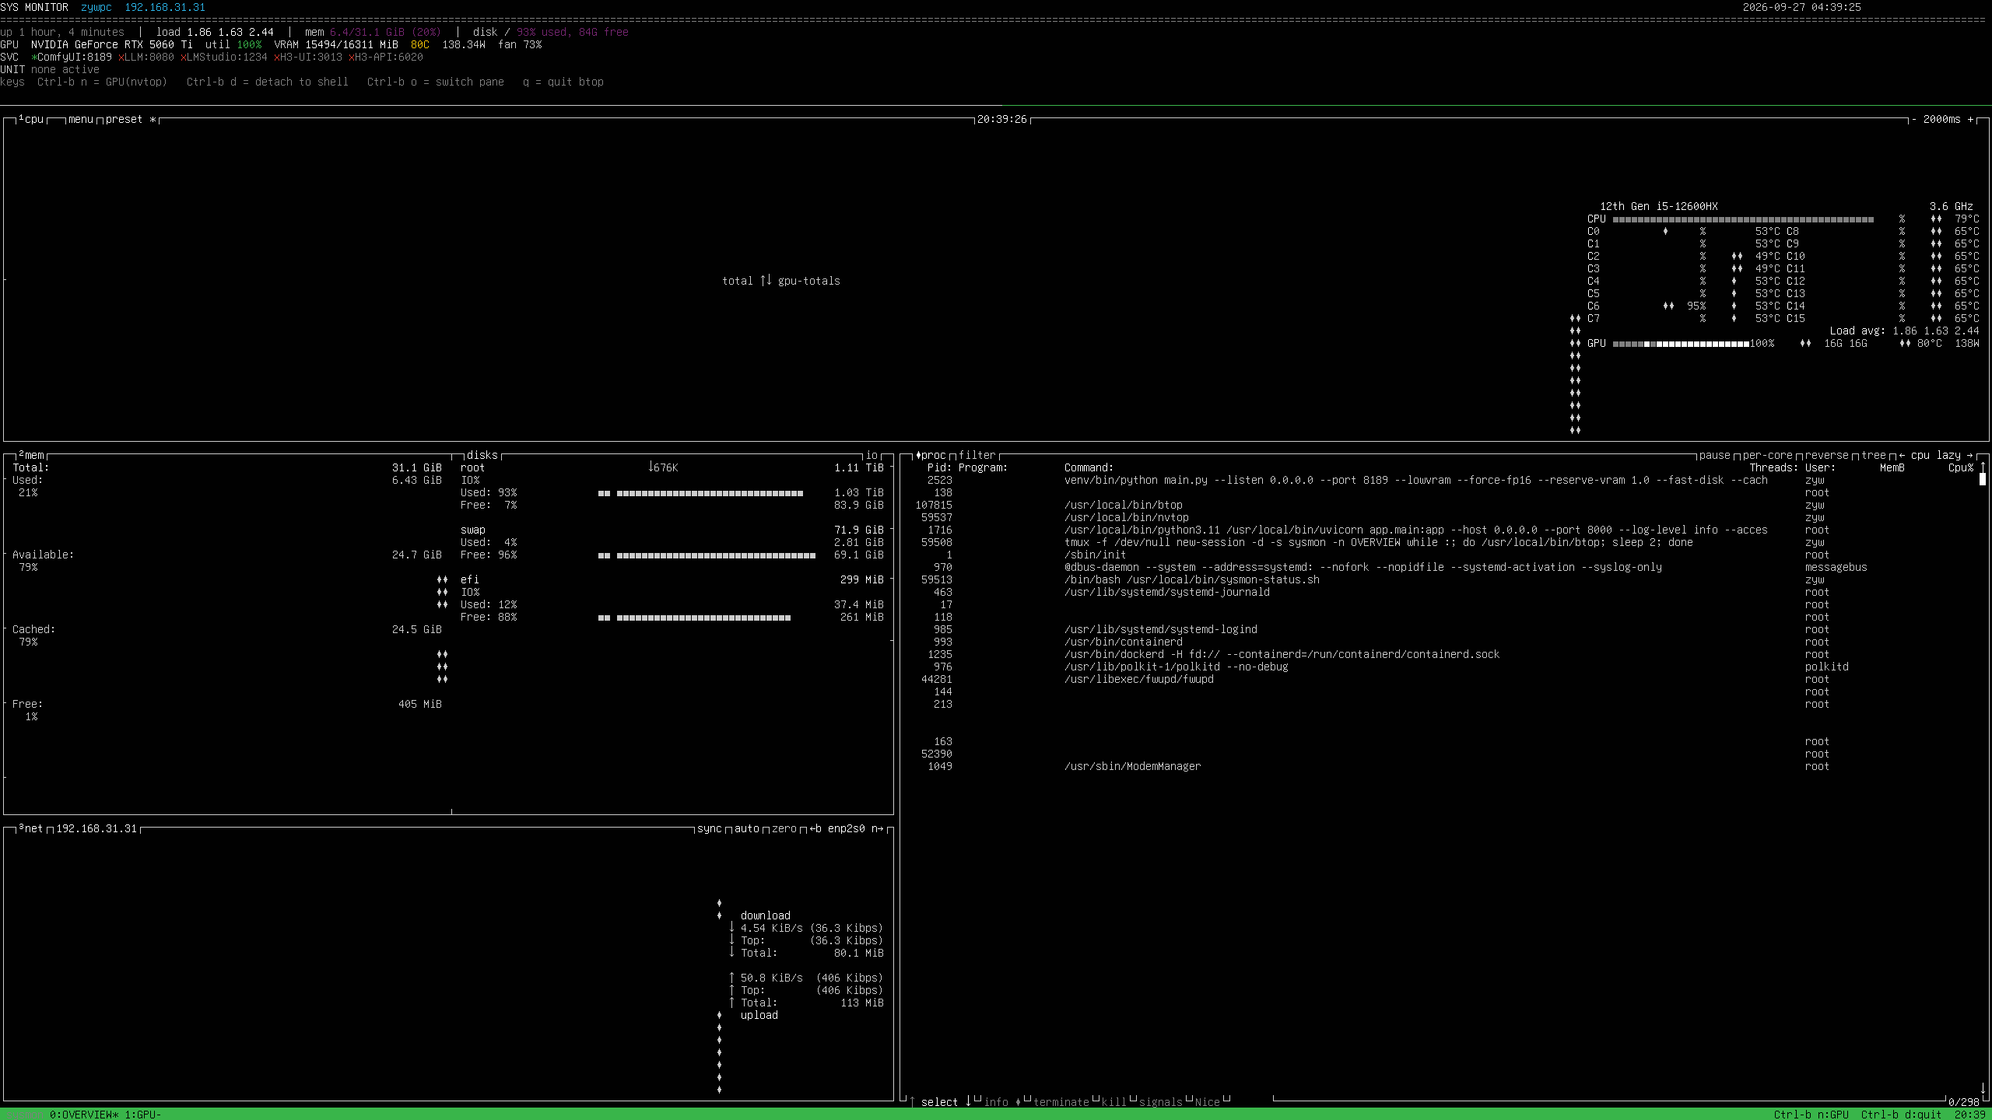
Task: Click the CPU total usage meter bar
Action: click(x=1743, y=219)
